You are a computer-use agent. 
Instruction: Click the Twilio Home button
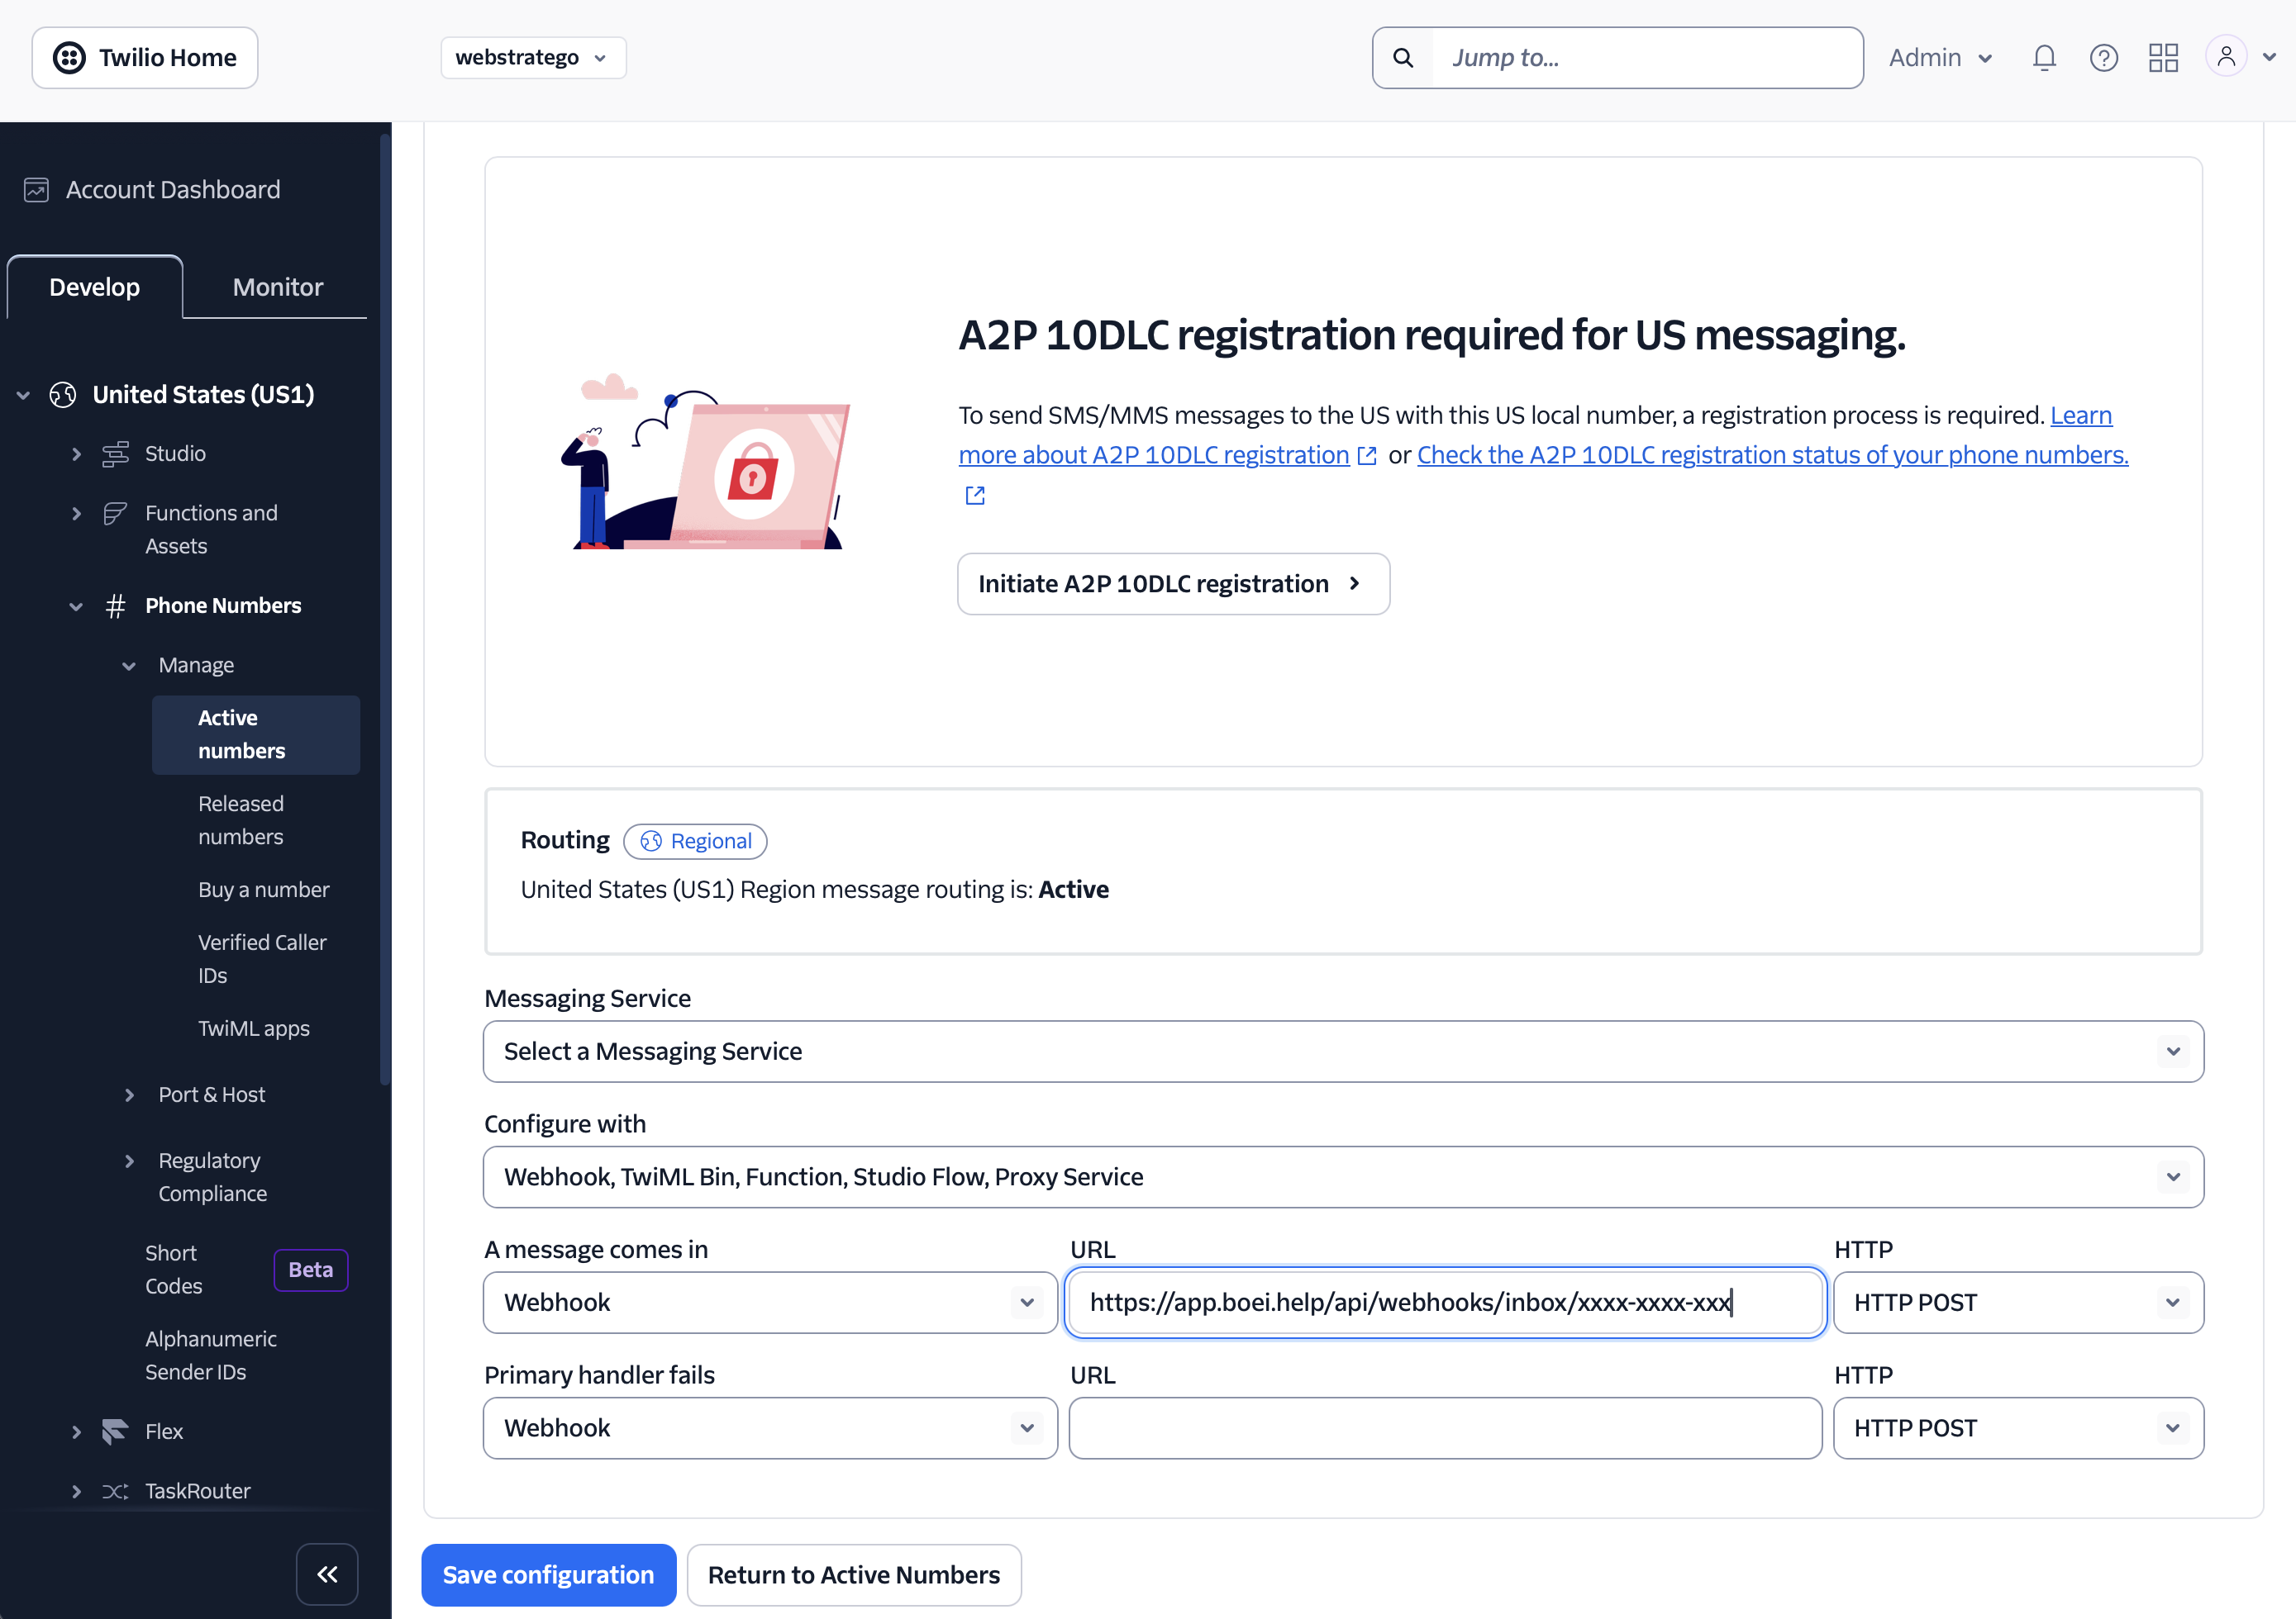point(145,58)
